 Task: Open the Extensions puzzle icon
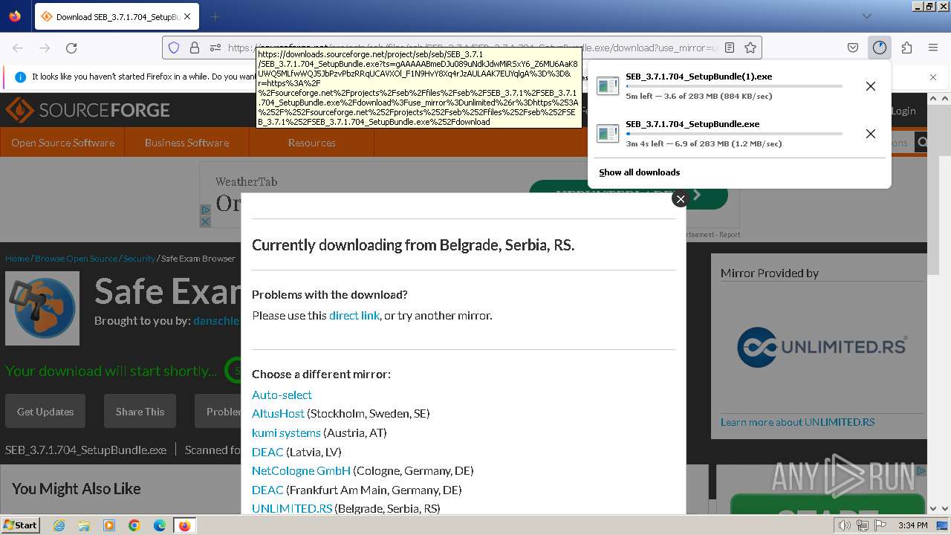tap(906, 48)
